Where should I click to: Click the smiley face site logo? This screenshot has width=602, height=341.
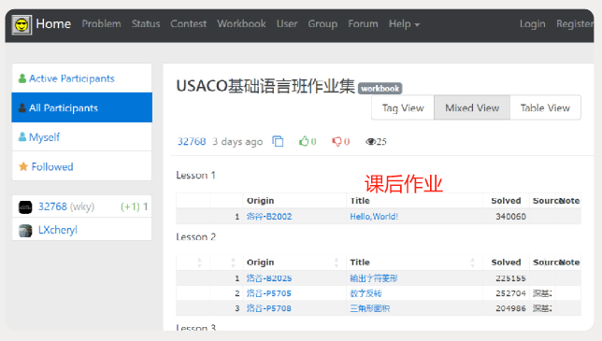click(x=21, y=25)
